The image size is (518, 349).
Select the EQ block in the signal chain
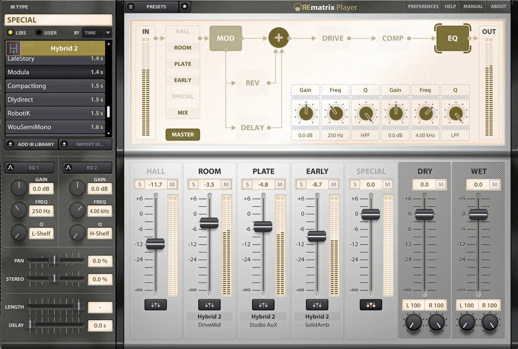coord(452,38)
